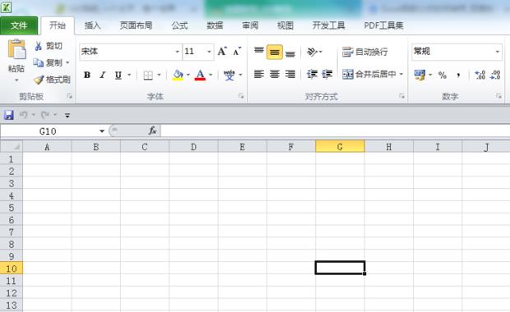Click merge and center 合并后居中
Viewport: 510px width, 312px height.
click(369, 75)
